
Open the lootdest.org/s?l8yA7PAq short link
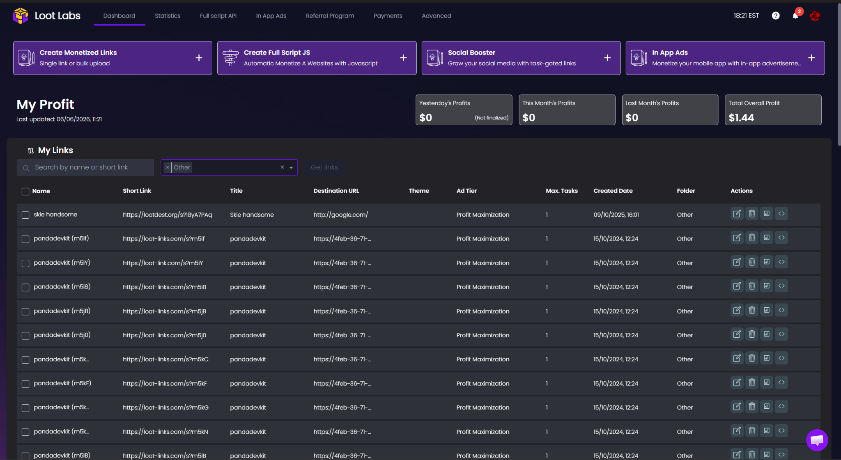[167, 215]
